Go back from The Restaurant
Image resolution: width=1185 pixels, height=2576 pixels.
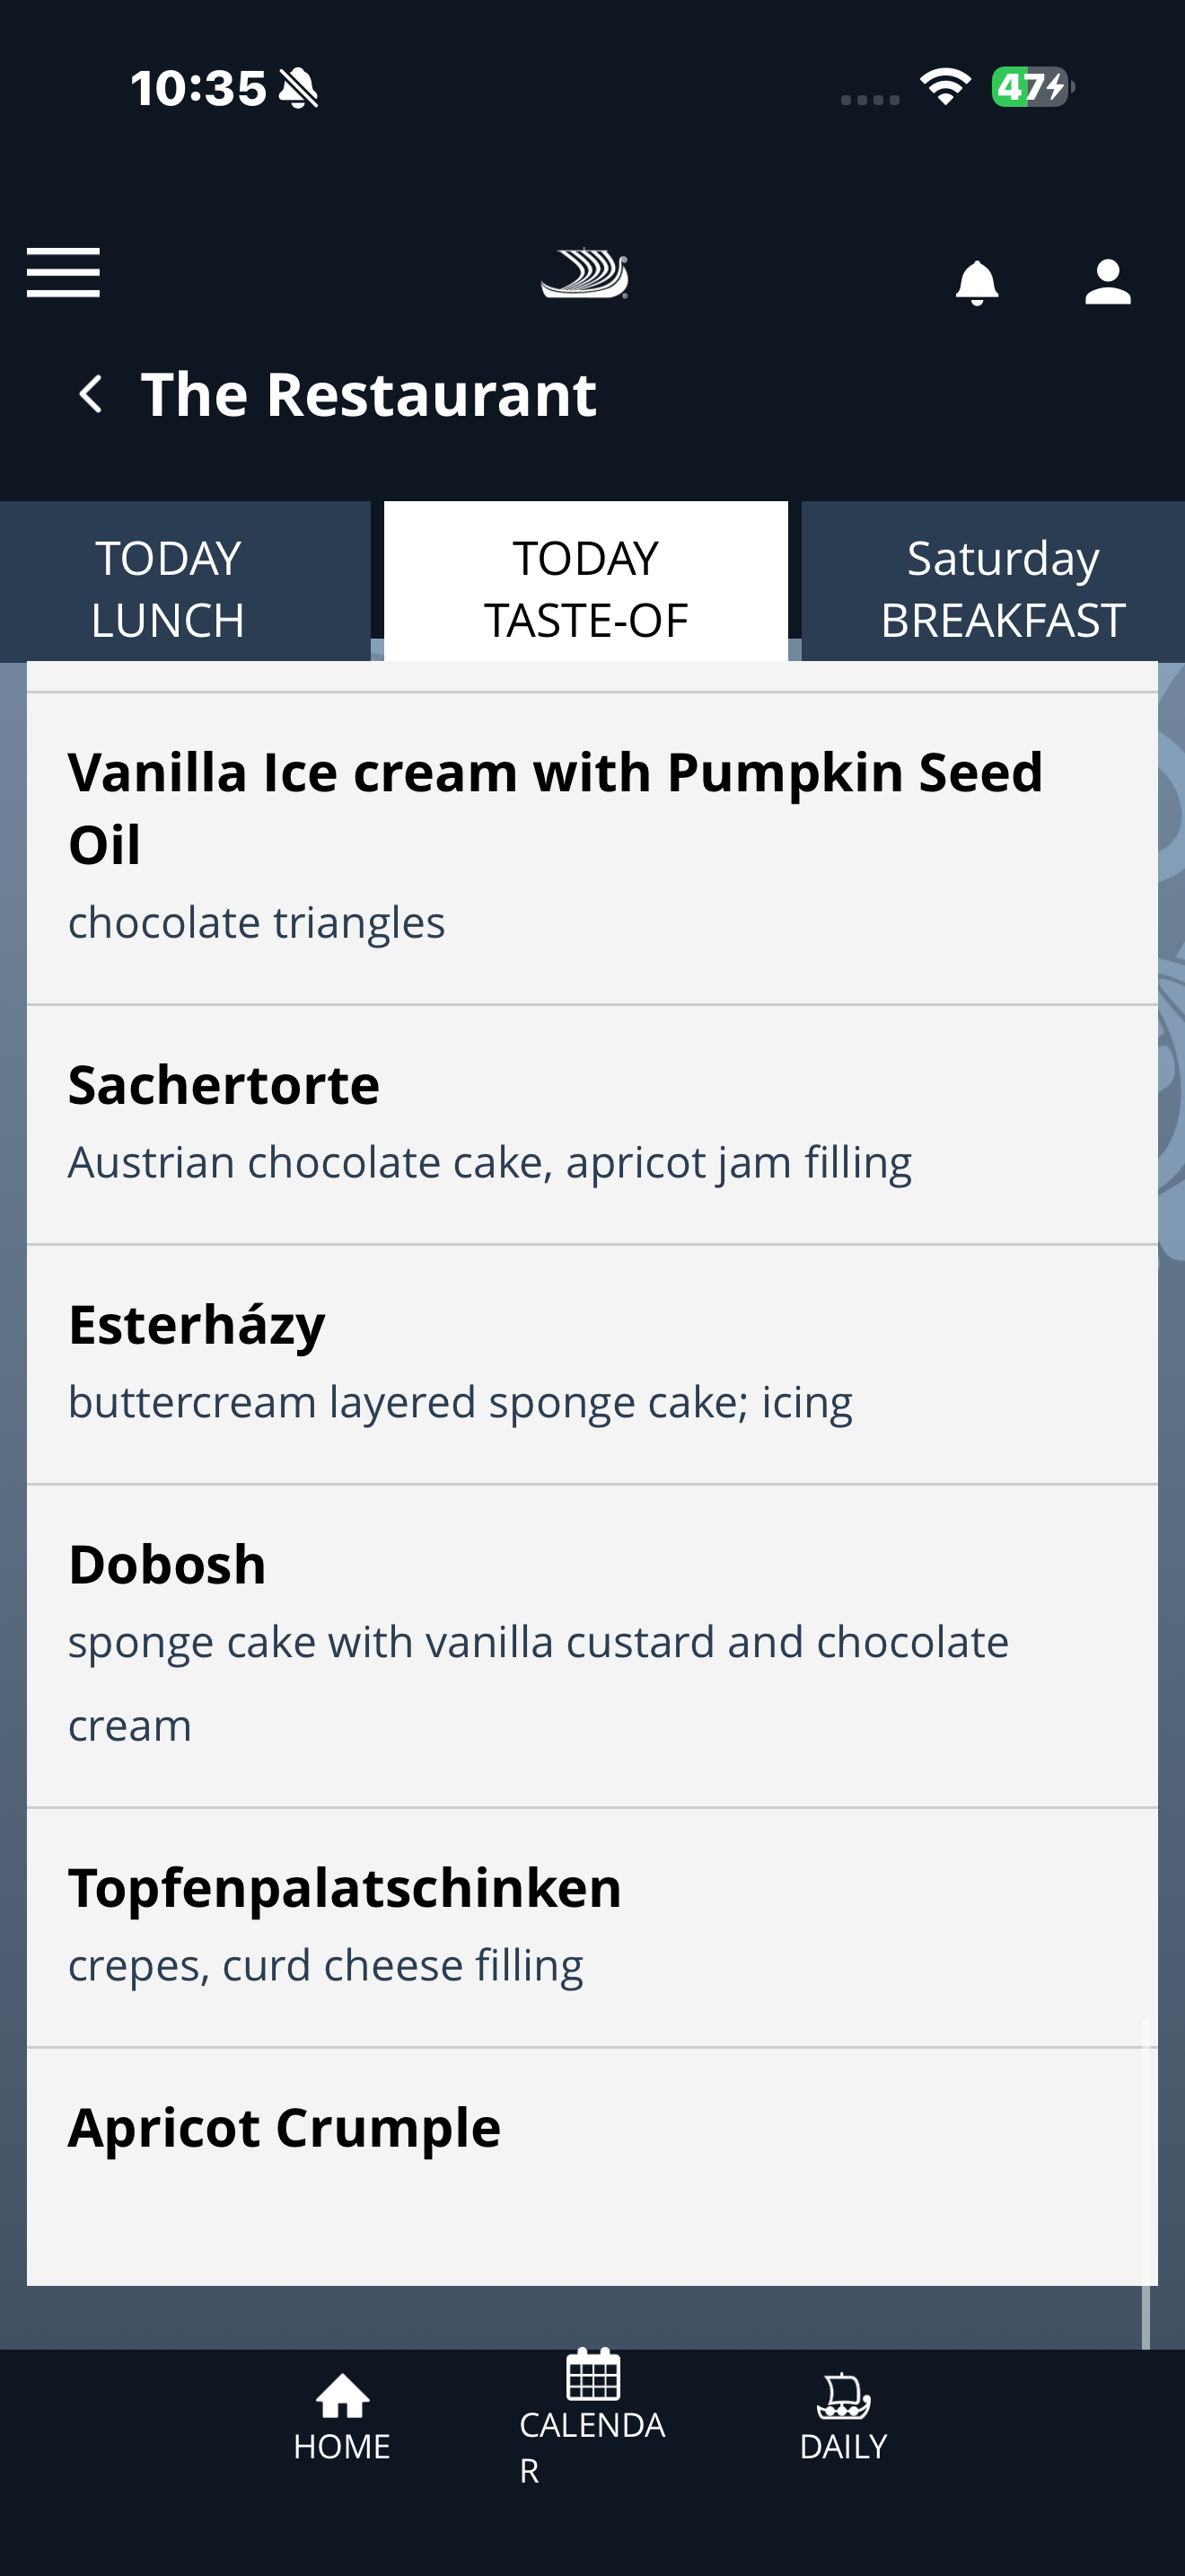tap(91, 394)
